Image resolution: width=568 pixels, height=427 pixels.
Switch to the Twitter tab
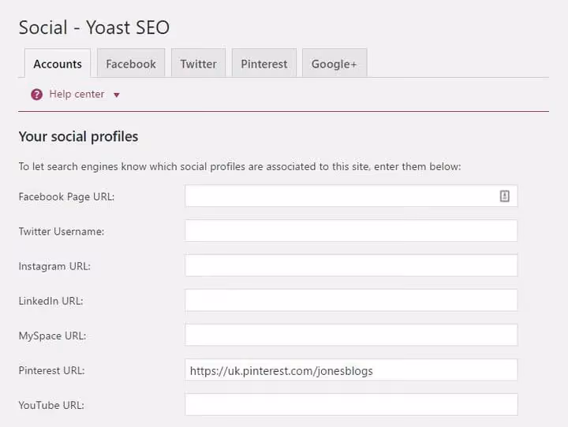[199, 64]
